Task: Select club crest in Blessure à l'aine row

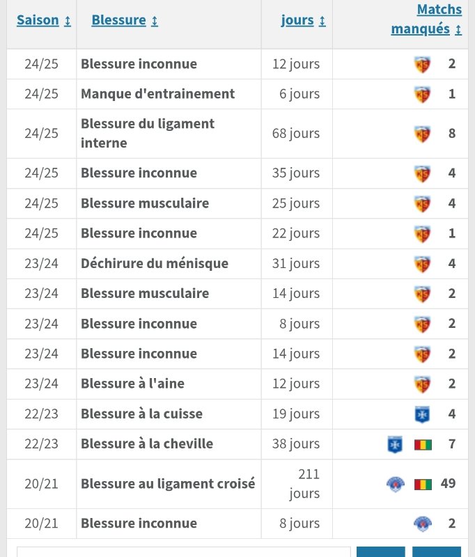Action: pyautogui.click(x=422, y=384)
